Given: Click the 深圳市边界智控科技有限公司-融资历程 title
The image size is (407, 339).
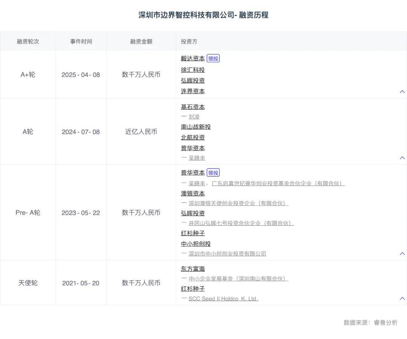Looking at the screenshot, I should click(x=203, y=15).
